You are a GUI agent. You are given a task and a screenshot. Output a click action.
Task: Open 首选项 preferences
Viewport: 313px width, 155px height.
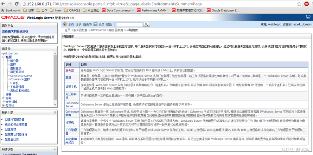[x=88, y=25]
